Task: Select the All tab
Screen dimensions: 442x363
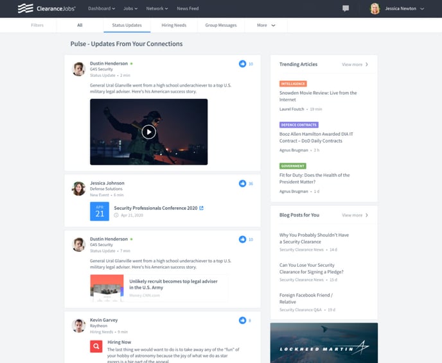Action: [80, 25]
